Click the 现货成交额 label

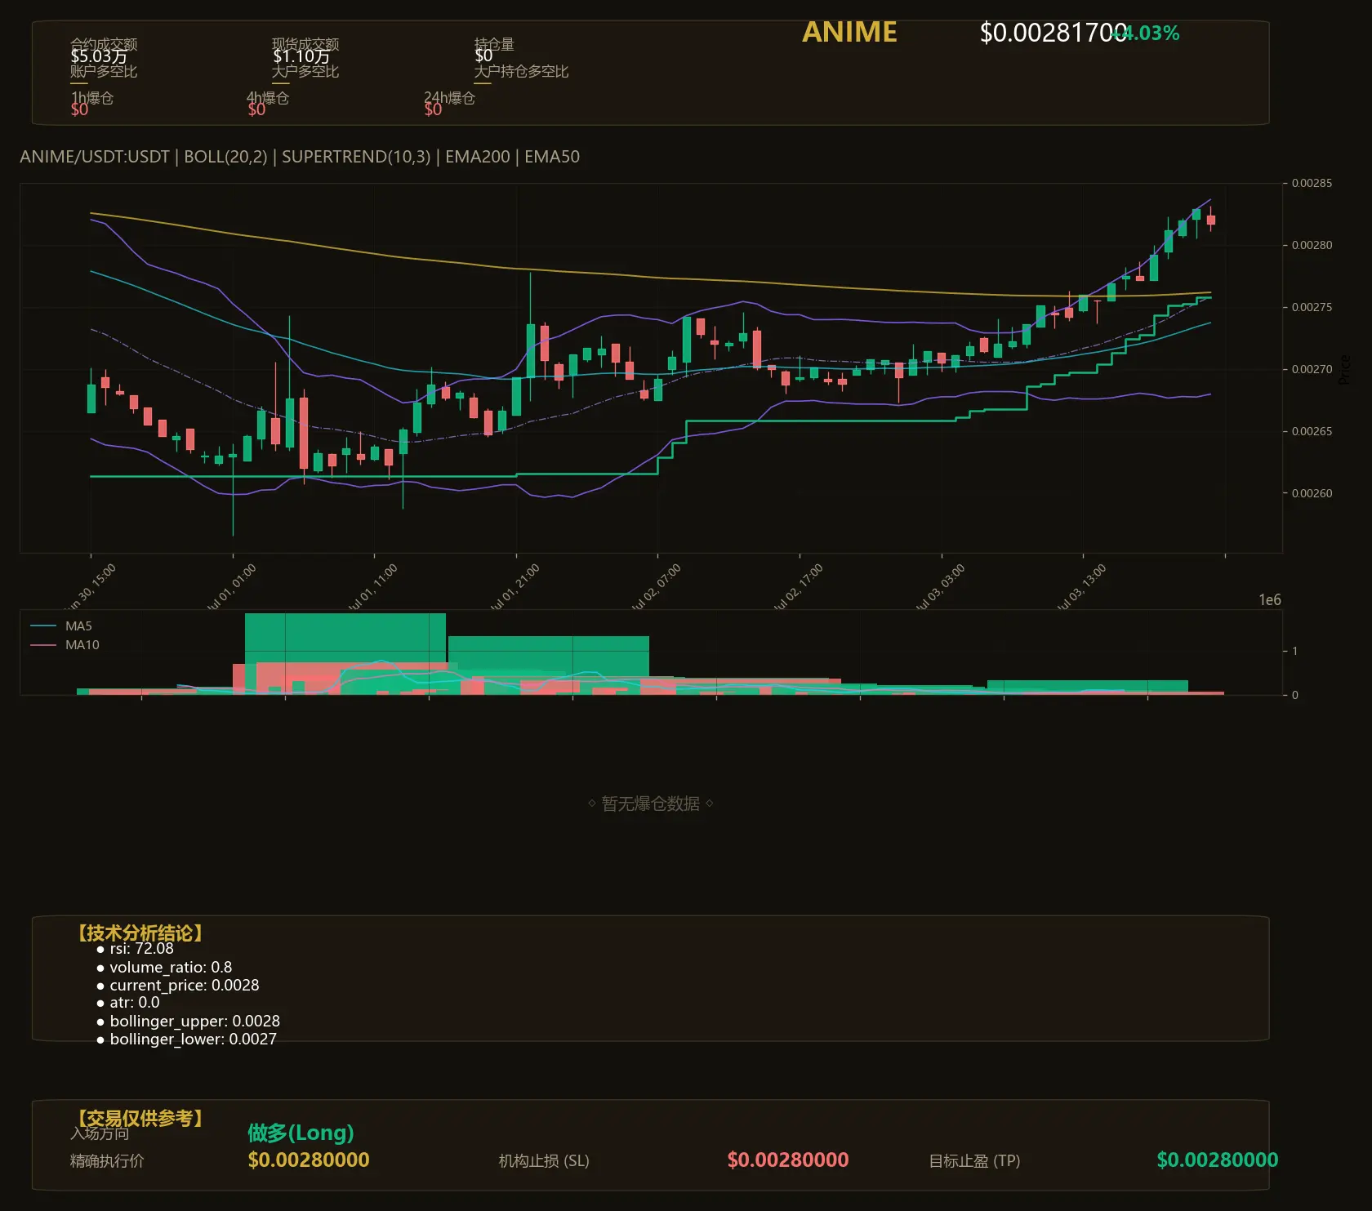pyautogui.click(x=305, y=43)
